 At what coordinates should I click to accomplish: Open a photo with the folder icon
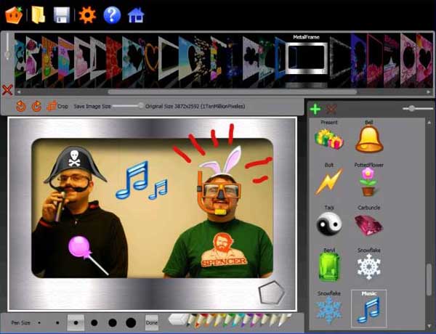point(38,14)
